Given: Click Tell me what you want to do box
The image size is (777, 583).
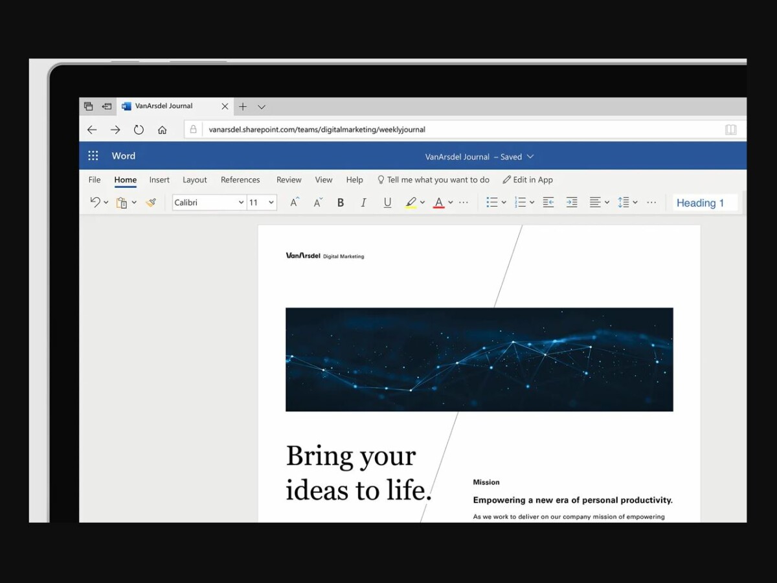Looking at the screenshot, I should point(433,180).
